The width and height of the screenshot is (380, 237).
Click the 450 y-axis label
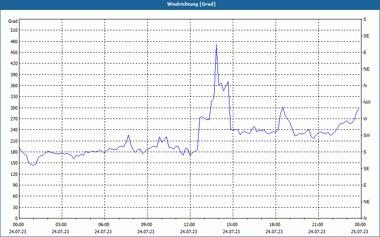click(x=14, y=53)
